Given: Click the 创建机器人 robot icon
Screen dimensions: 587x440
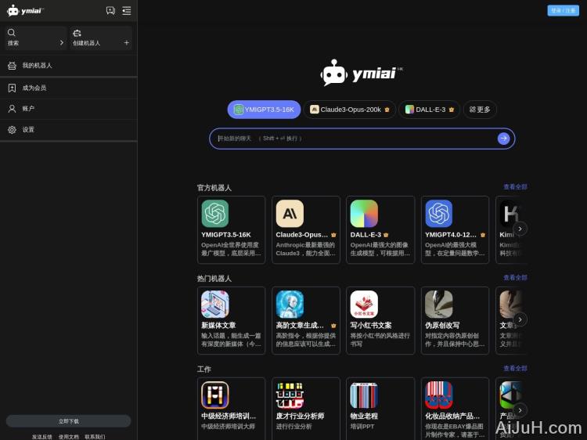Looking at the screenshot, I should (77, 33).
